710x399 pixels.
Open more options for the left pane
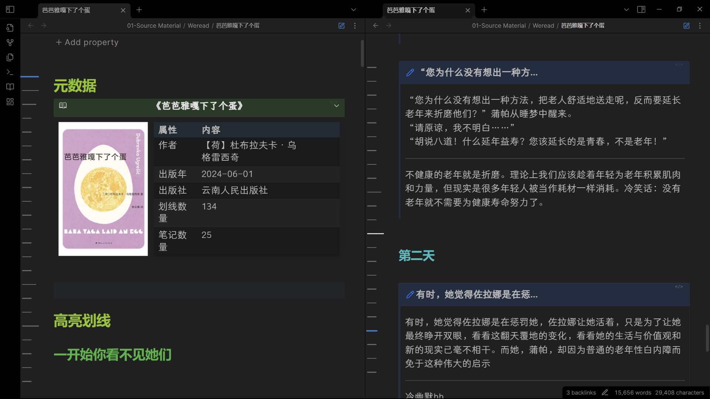[x=355, y=25]
